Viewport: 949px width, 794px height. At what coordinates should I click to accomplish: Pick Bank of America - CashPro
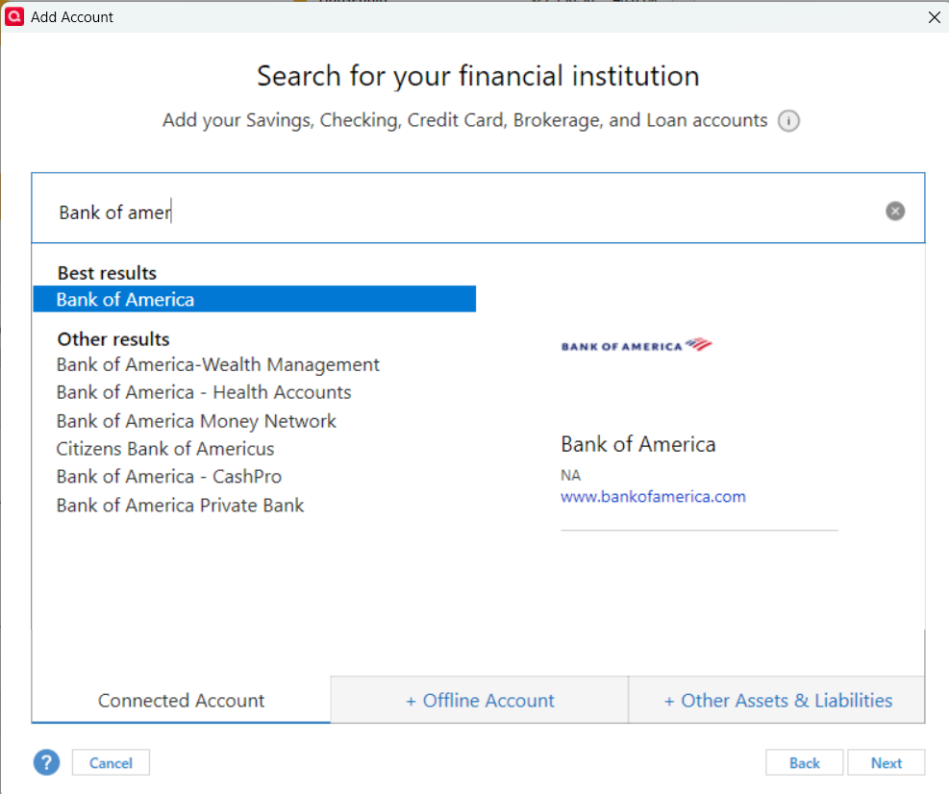pos(169,477)
